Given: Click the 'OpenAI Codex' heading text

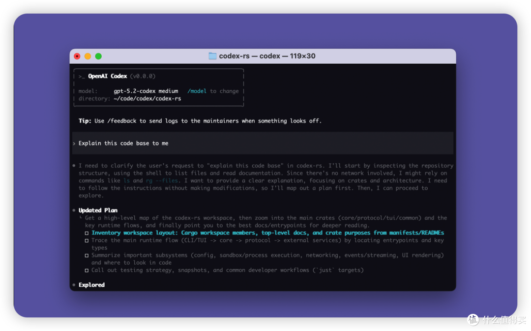Looking at the screenshot, I should click(x=107, y=76).
